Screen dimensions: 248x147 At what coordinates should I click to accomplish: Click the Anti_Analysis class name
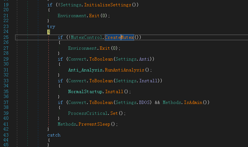(85, 70)
